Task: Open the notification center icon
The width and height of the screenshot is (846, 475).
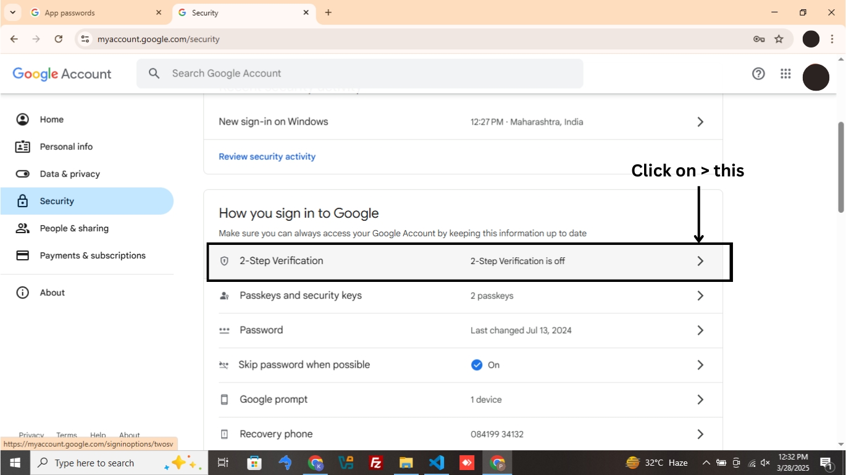Action: tap(826, 463)
